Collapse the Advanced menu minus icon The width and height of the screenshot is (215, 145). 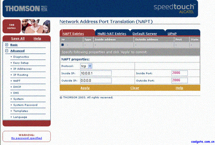[x=7, y=51]
